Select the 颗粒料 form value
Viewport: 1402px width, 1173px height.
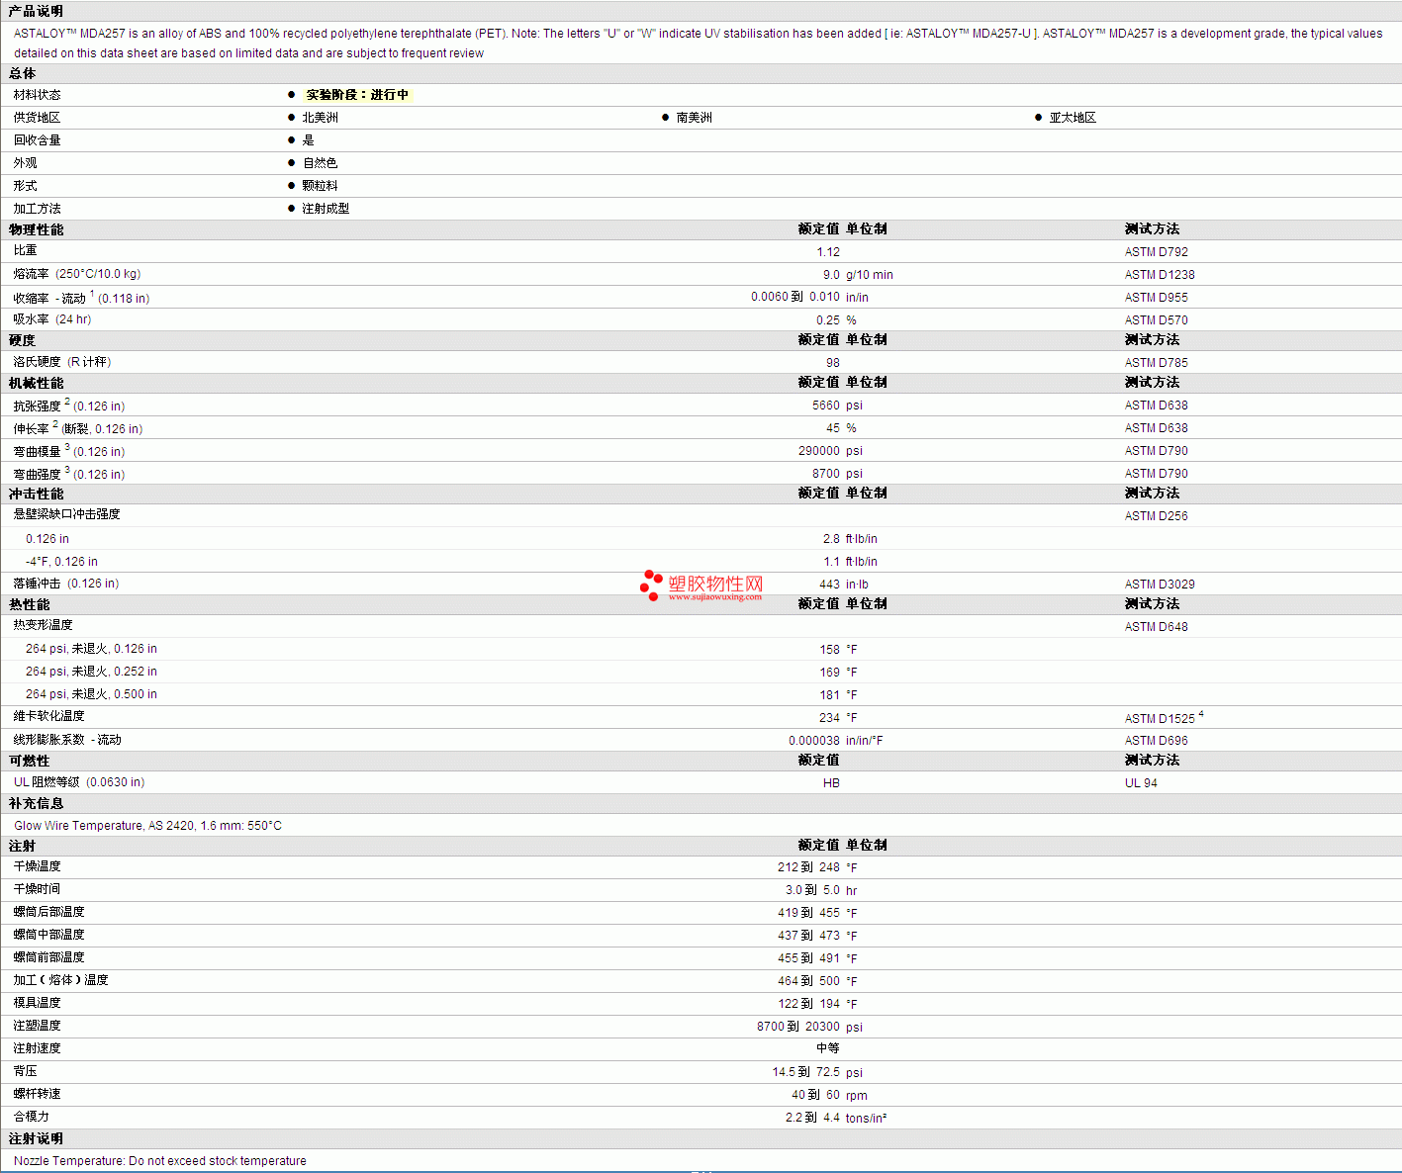[320, 186]
